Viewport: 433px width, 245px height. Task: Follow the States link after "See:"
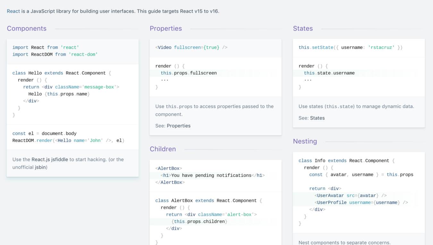tap(317, 118)
